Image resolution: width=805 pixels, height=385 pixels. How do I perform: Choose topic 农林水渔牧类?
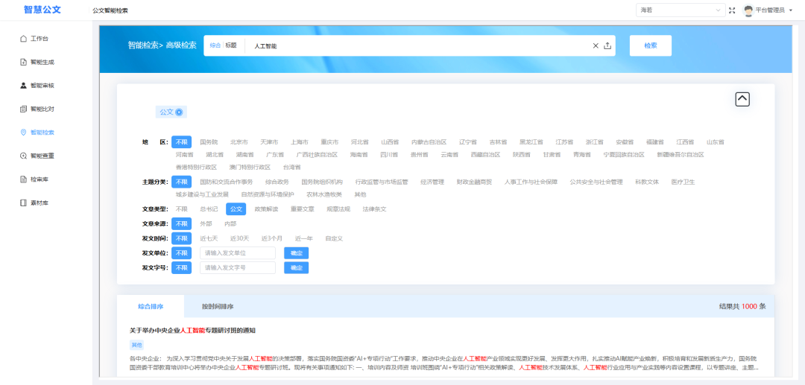(324, 194)
